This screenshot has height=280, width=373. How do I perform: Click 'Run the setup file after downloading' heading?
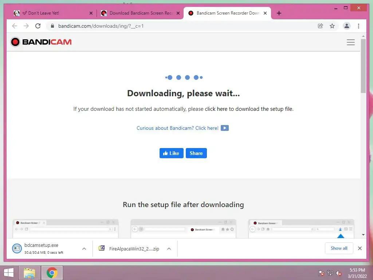(183, 205)
